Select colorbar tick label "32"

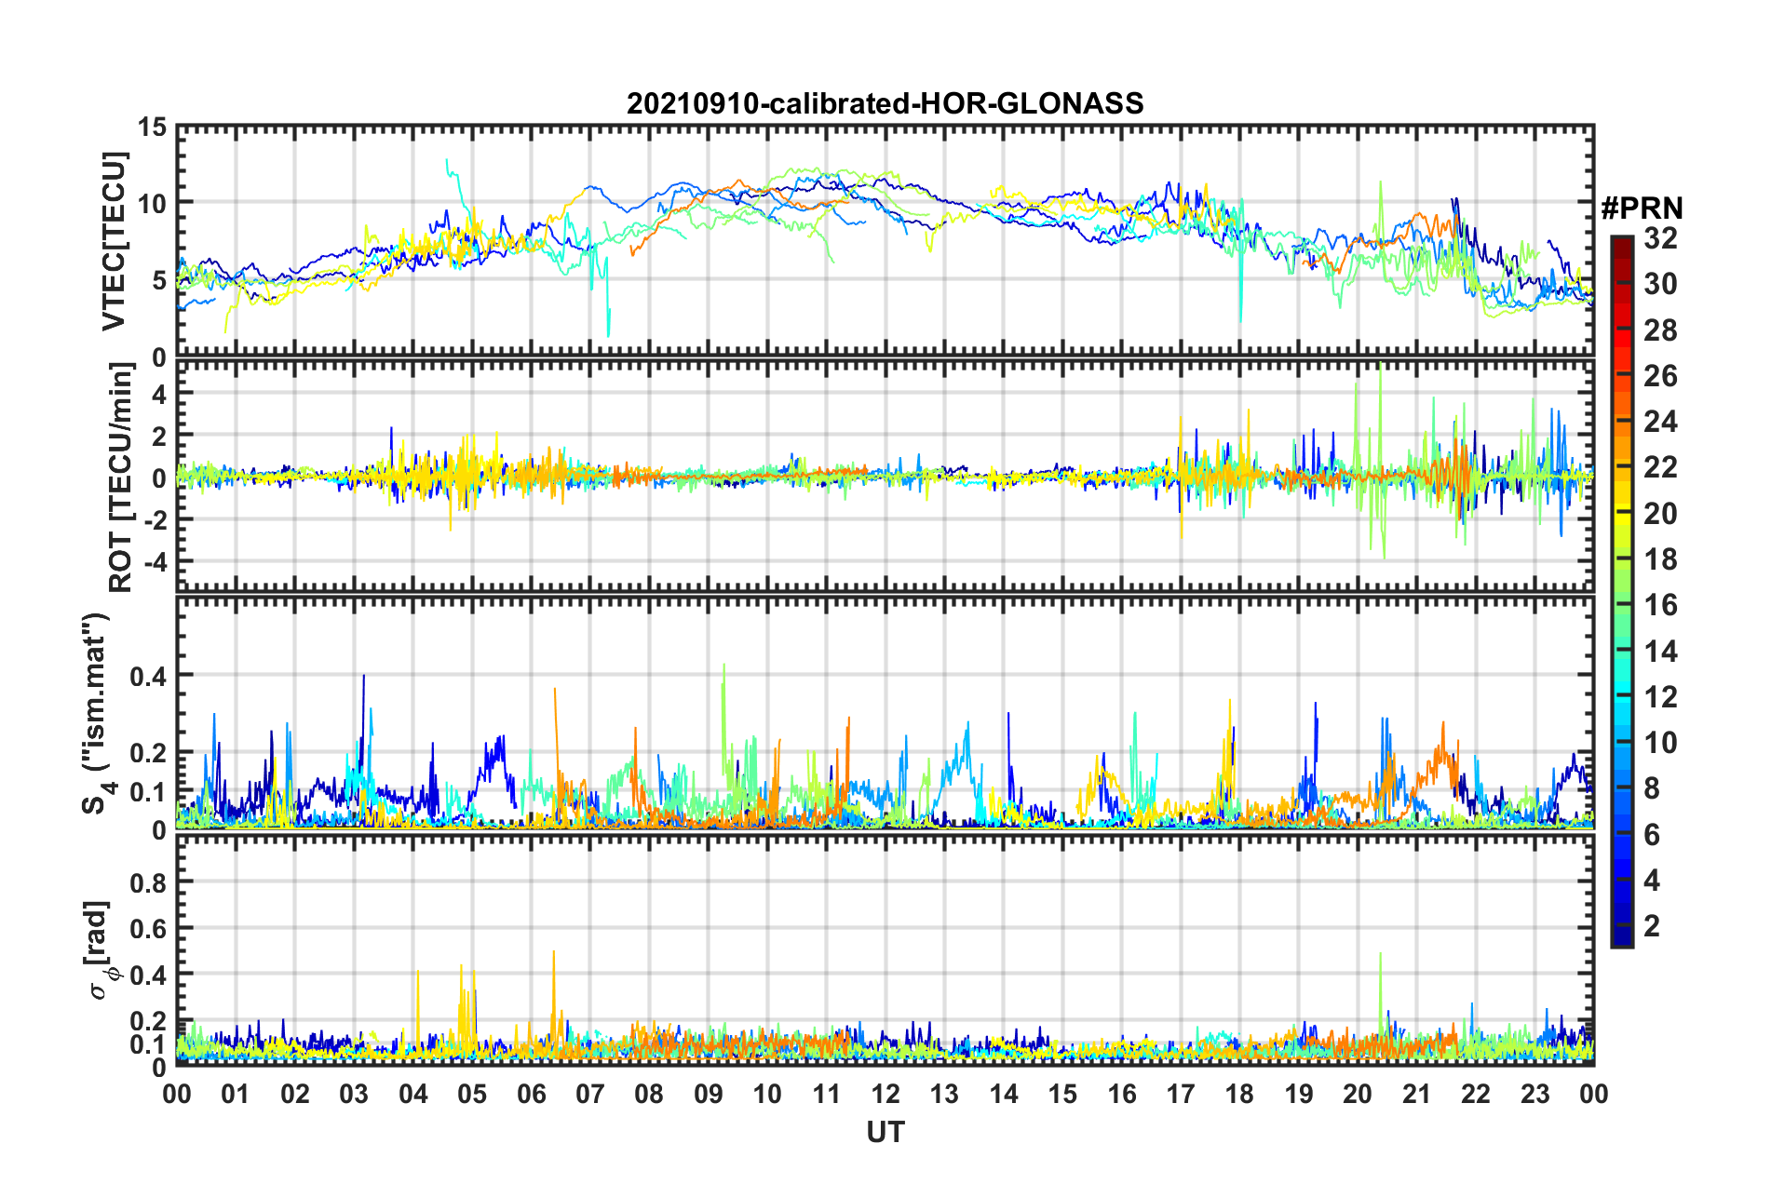[1660, 238]
